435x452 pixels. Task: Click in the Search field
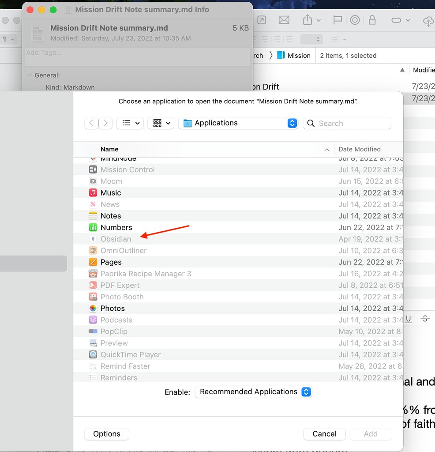pyautogui.click(x=347, y=123)
